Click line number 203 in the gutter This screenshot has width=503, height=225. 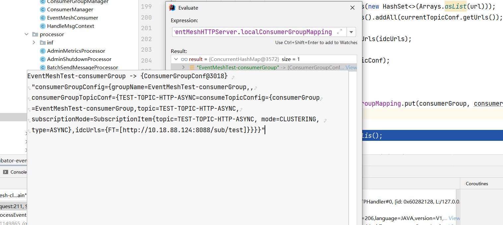(x=146, y=50)
